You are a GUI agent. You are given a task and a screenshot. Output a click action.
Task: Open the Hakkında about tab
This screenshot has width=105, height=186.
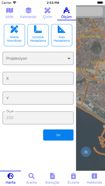[94, 179]
